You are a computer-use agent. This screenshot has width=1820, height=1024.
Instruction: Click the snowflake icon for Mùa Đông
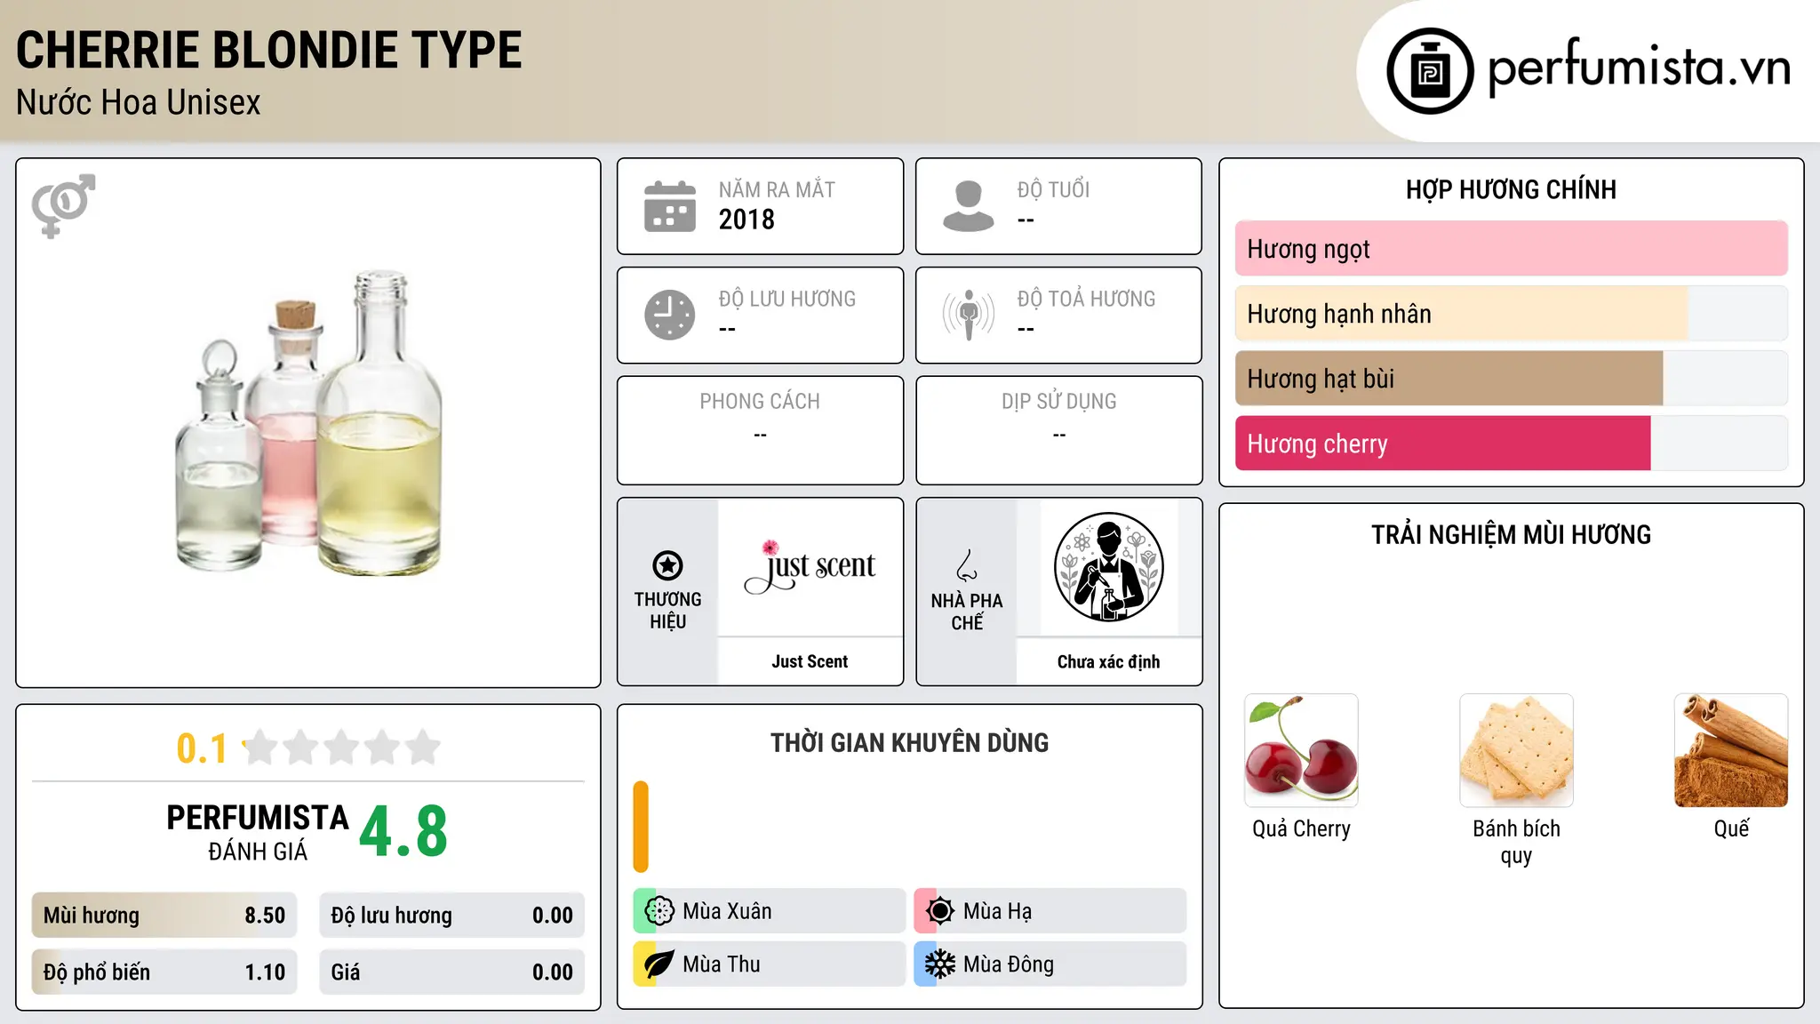(940, 964)
